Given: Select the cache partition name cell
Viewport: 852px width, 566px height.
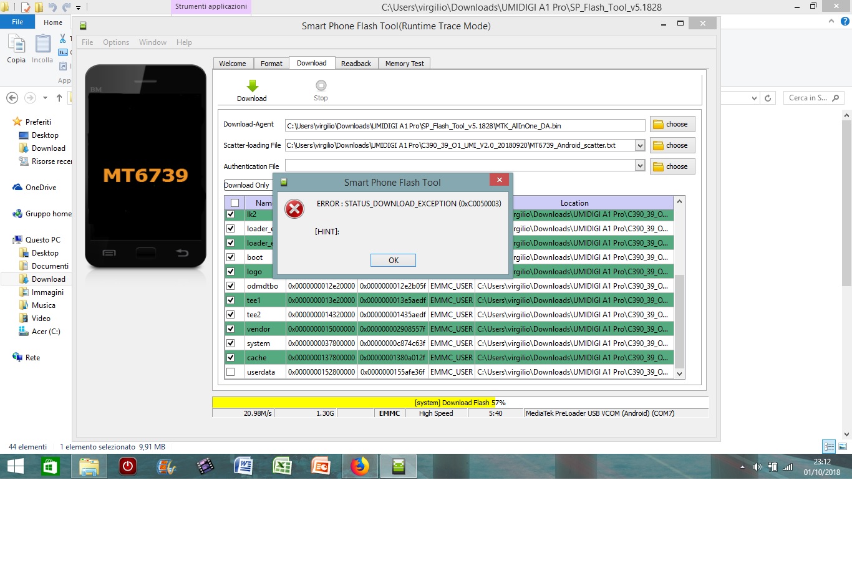Looking at the screenshot, I should point(264,358).
